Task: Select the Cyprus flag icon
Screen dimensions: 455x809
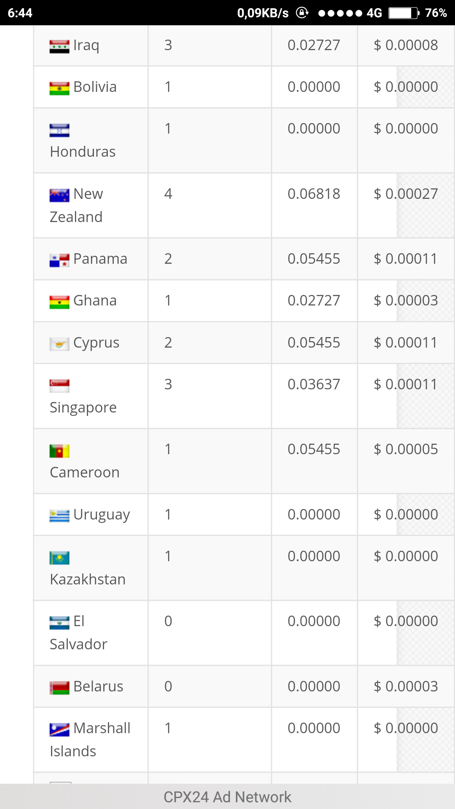Action: point(59,344)
